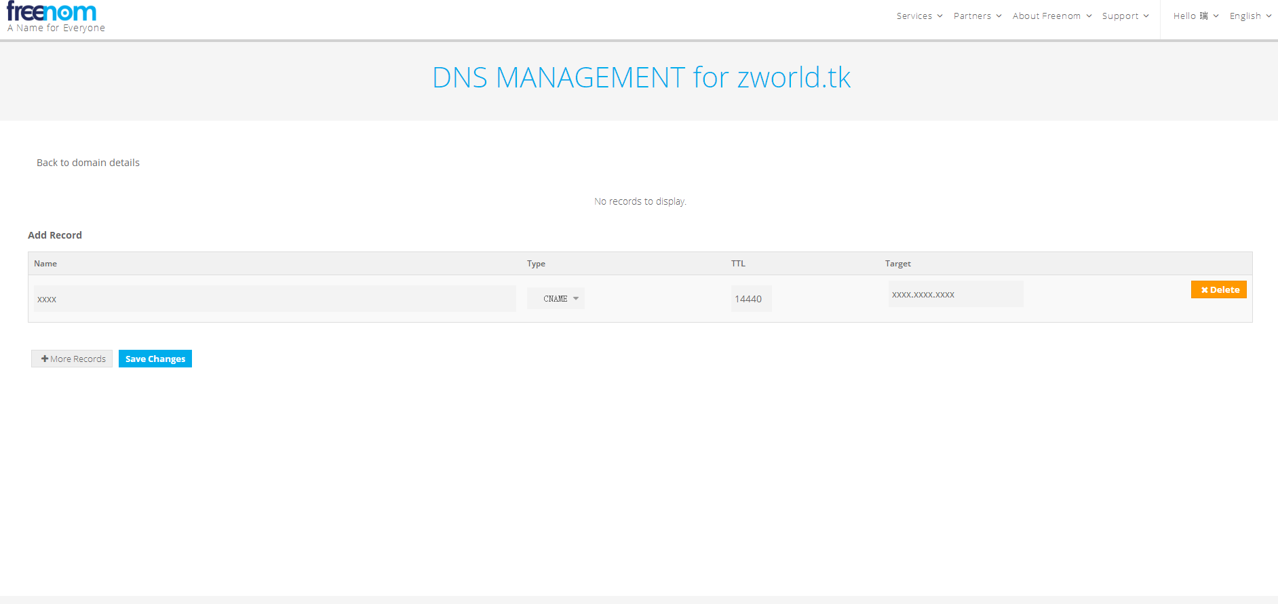The width and height of the screenshot is (1278, 604).
Task: Click the Name column header
Action: (45, 264)
